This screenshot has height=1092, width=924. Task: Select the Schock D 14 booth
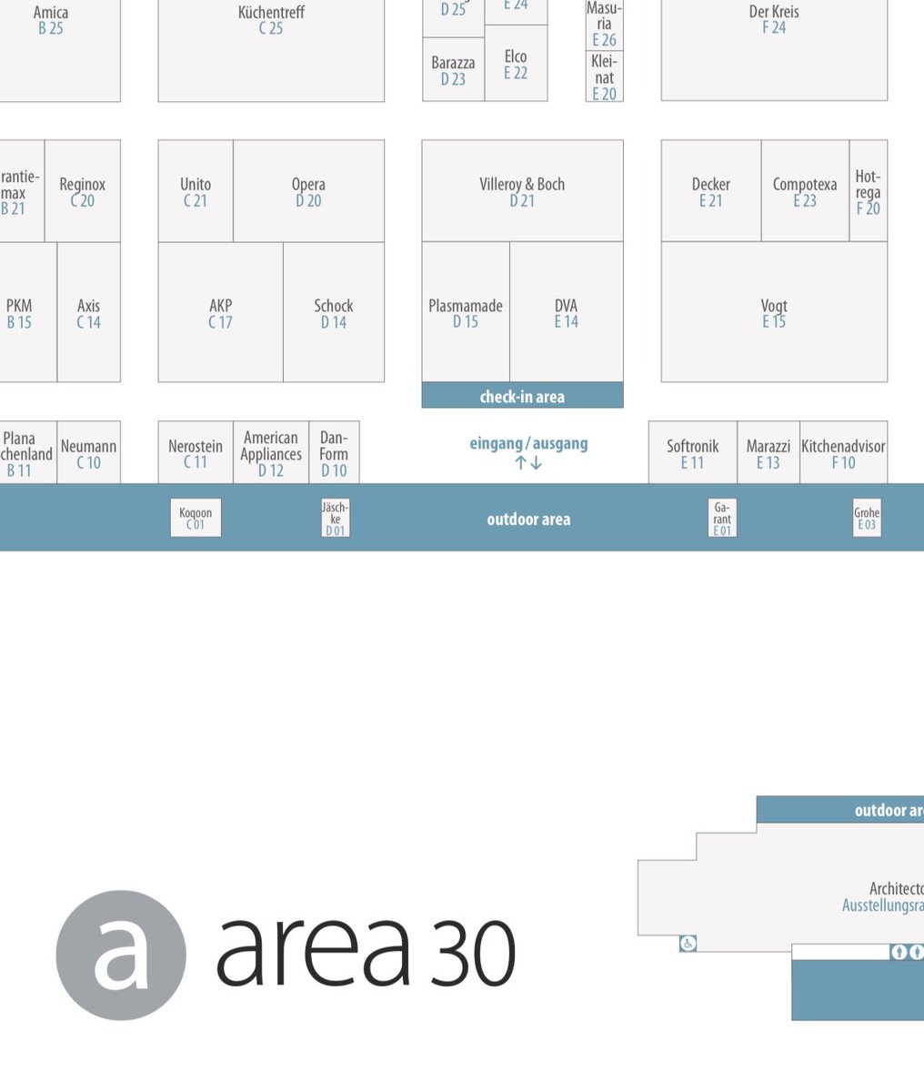[334, 312]
